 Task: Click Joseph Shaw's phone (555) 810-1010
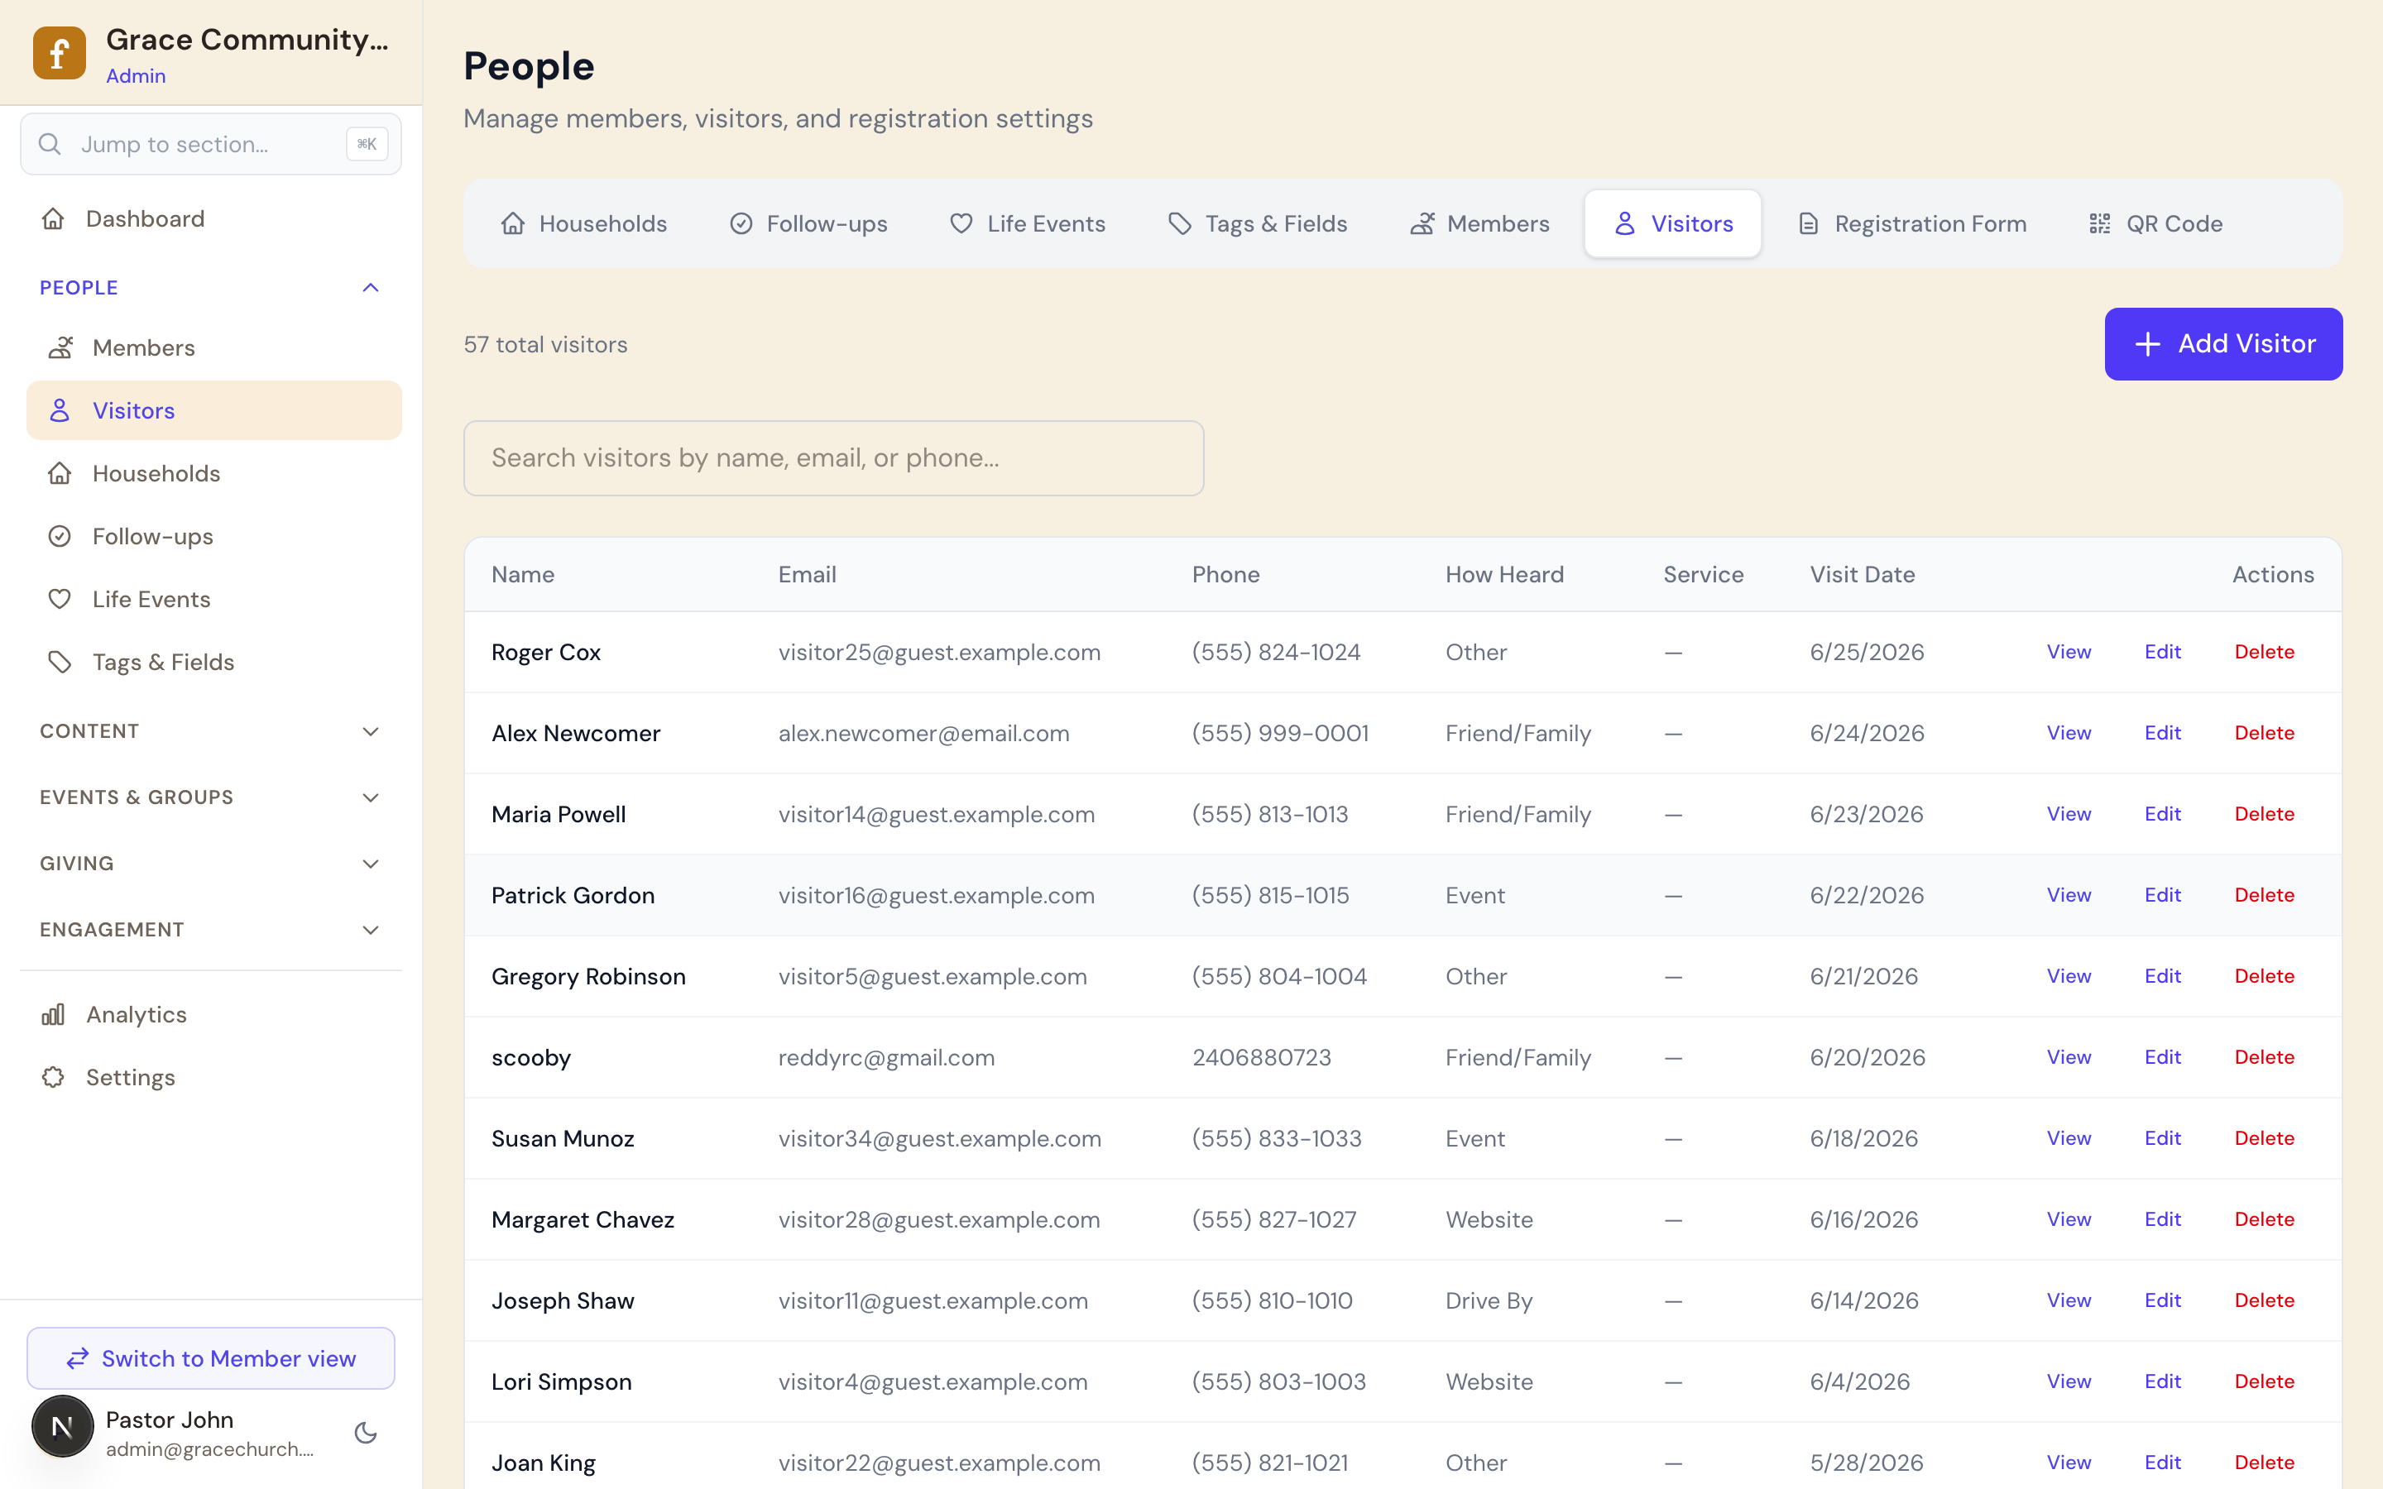coord(1273,1301)
